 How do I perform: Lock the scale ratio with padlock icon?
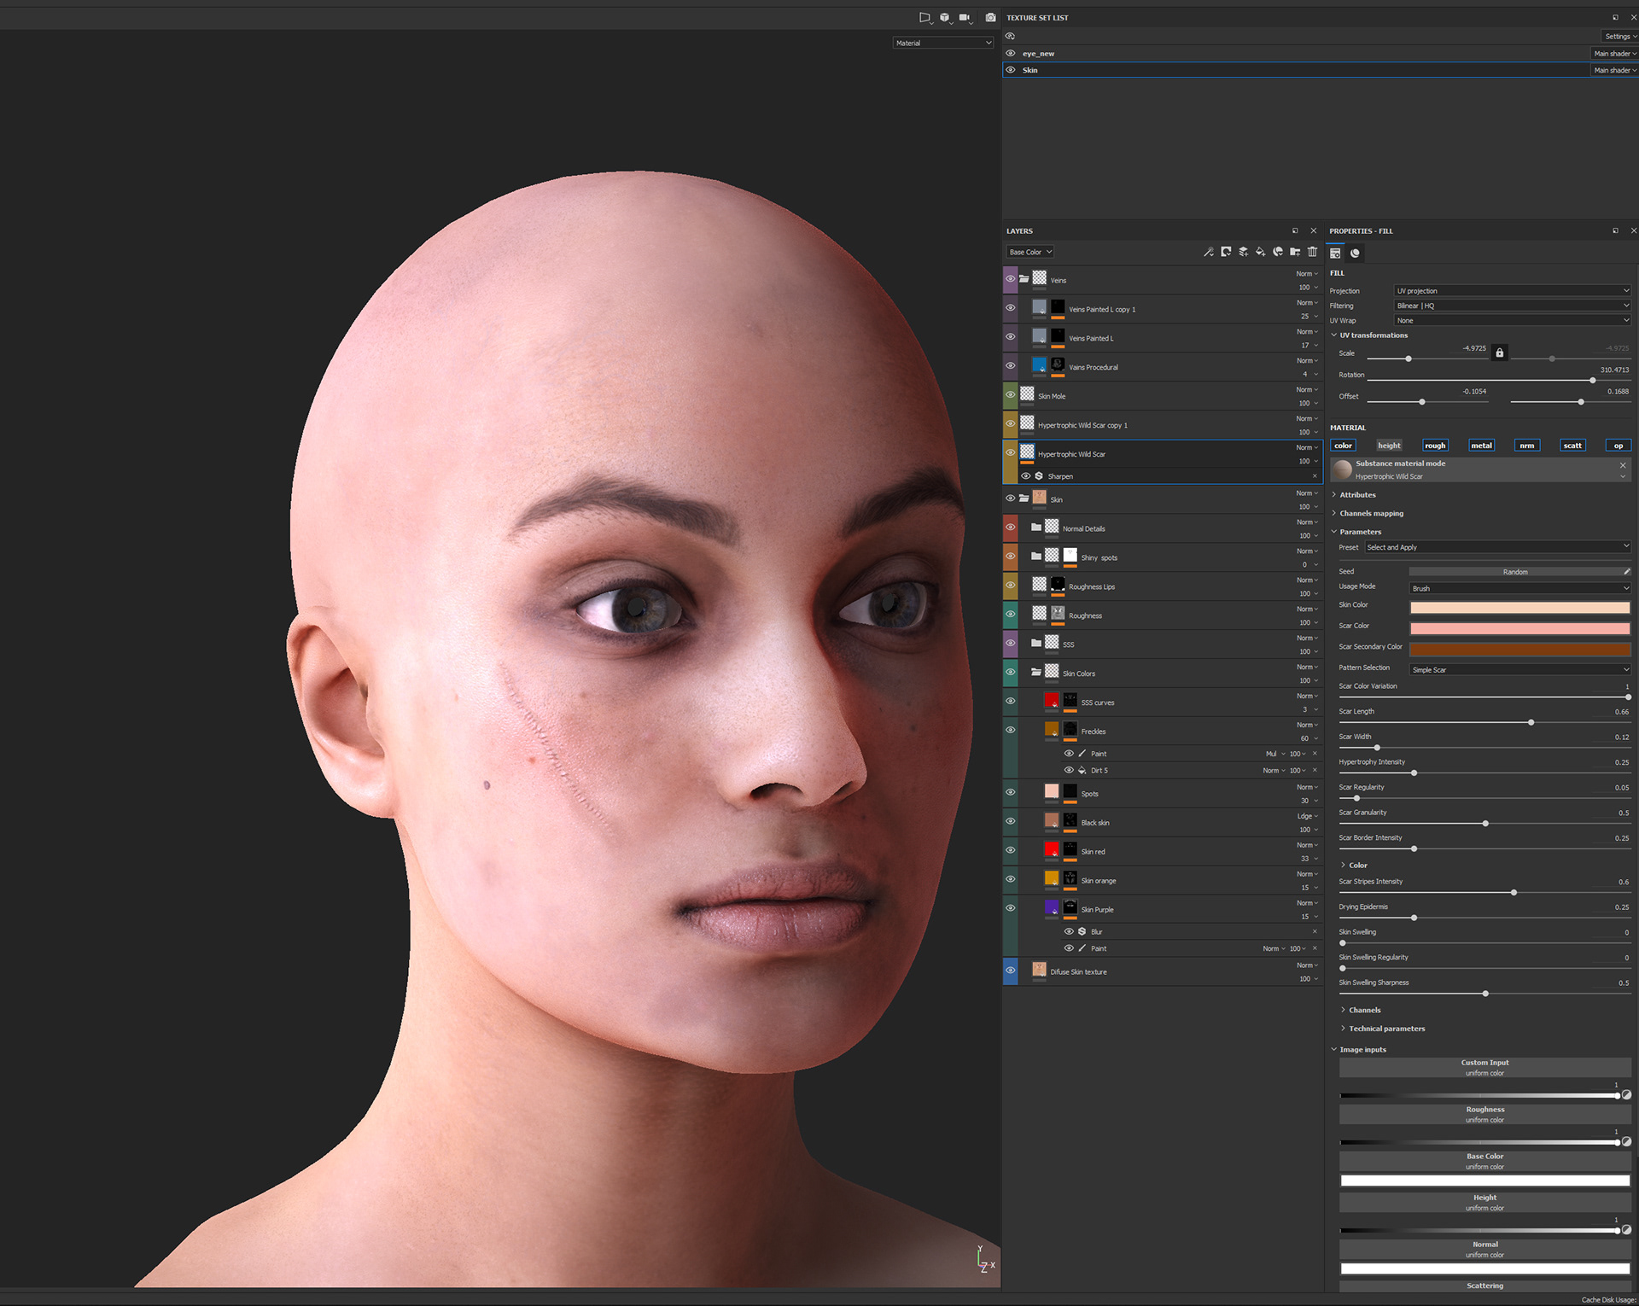click(x=1499, y=353)
